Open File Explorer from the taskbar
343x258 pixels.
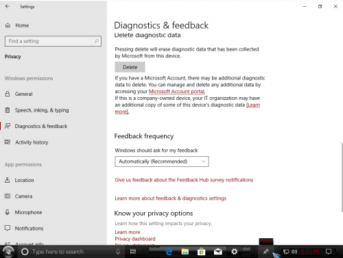[185, 252]
